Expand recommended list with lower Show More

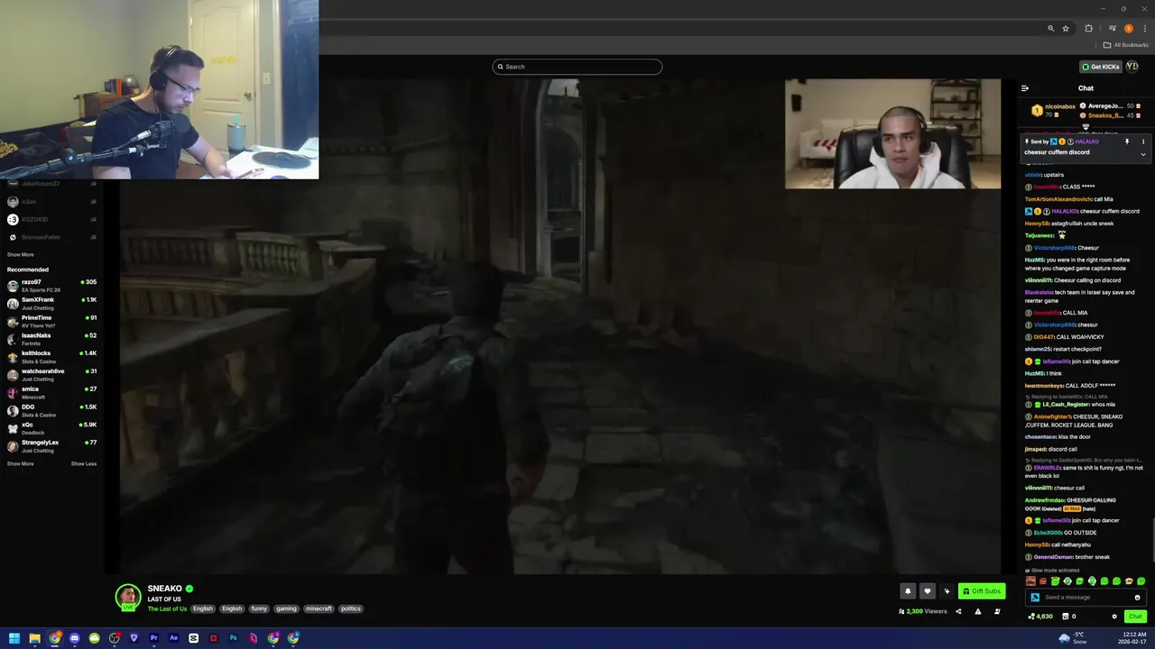(21, 463)
